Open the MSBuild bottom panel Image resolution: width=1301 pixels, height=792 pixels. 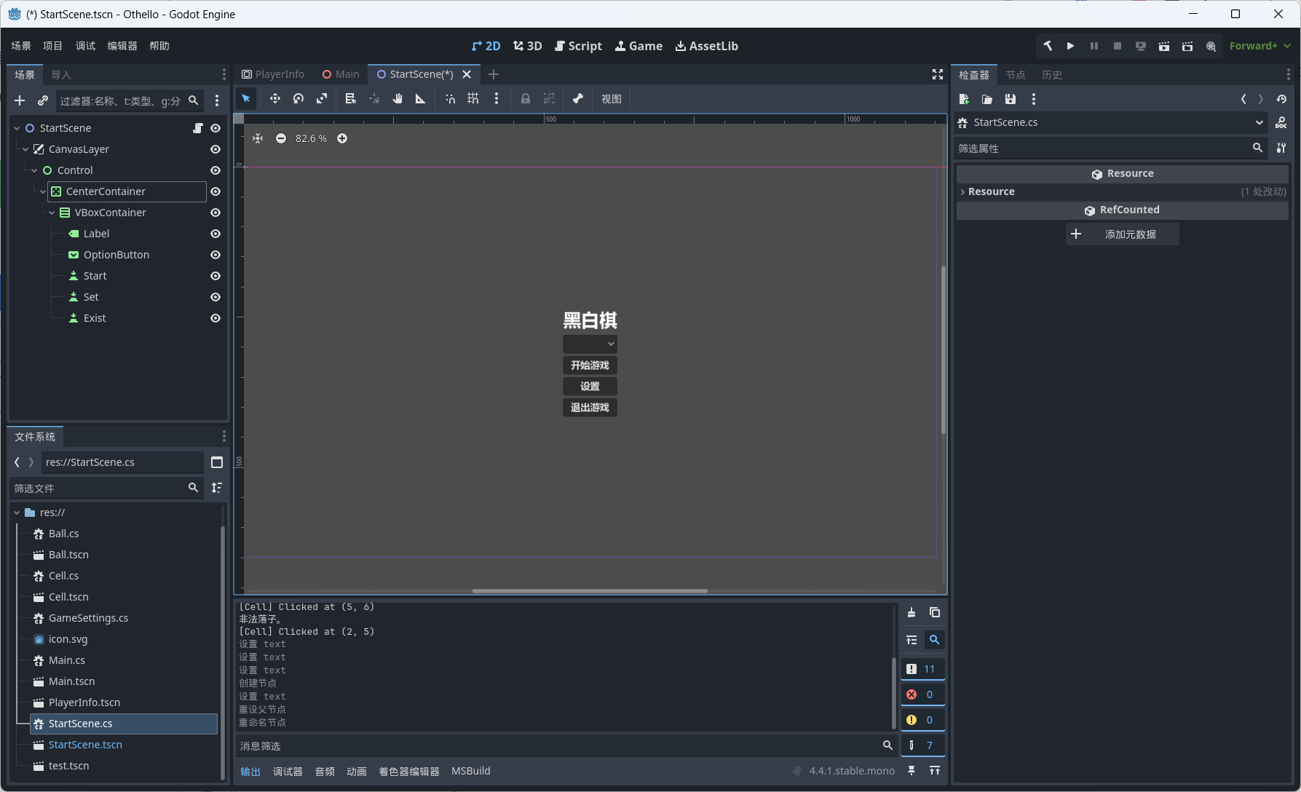(x=470, y=772)
